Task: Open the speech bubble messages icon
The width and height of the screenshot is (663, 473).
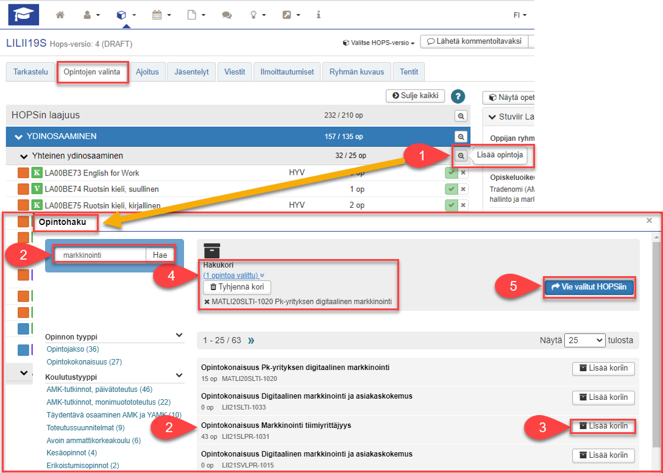Action: (x=227, y=15)
